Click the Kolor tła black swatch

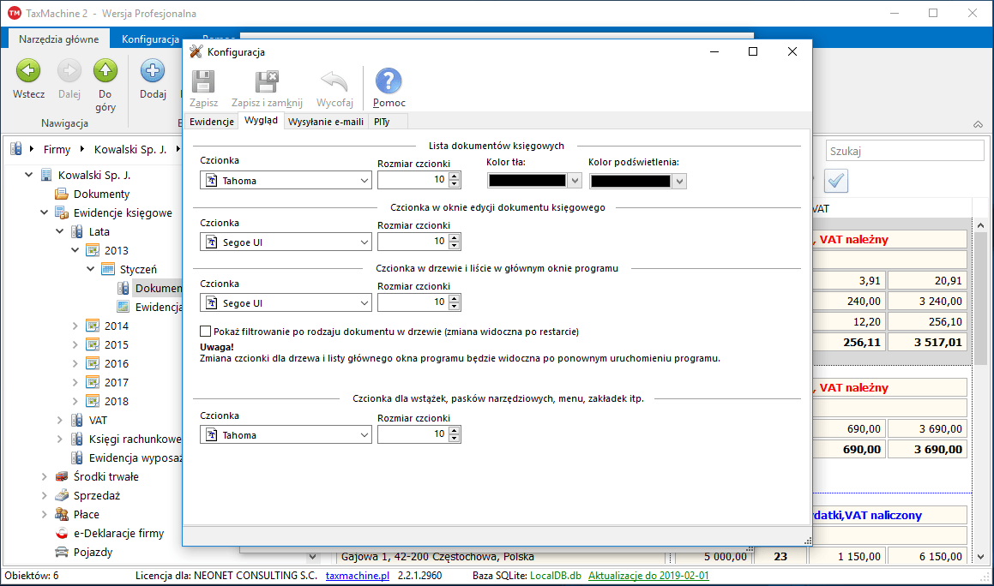(x=527, y=181)
